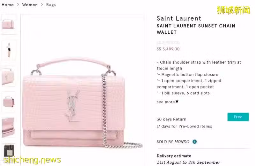This screenshot has height=166, width=255.
Task: Click the chevron after Home breadcrumb
Action: (18, 4)
